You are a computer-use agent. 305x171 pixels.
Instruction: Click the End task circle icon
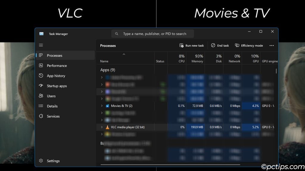click(213, 45)
